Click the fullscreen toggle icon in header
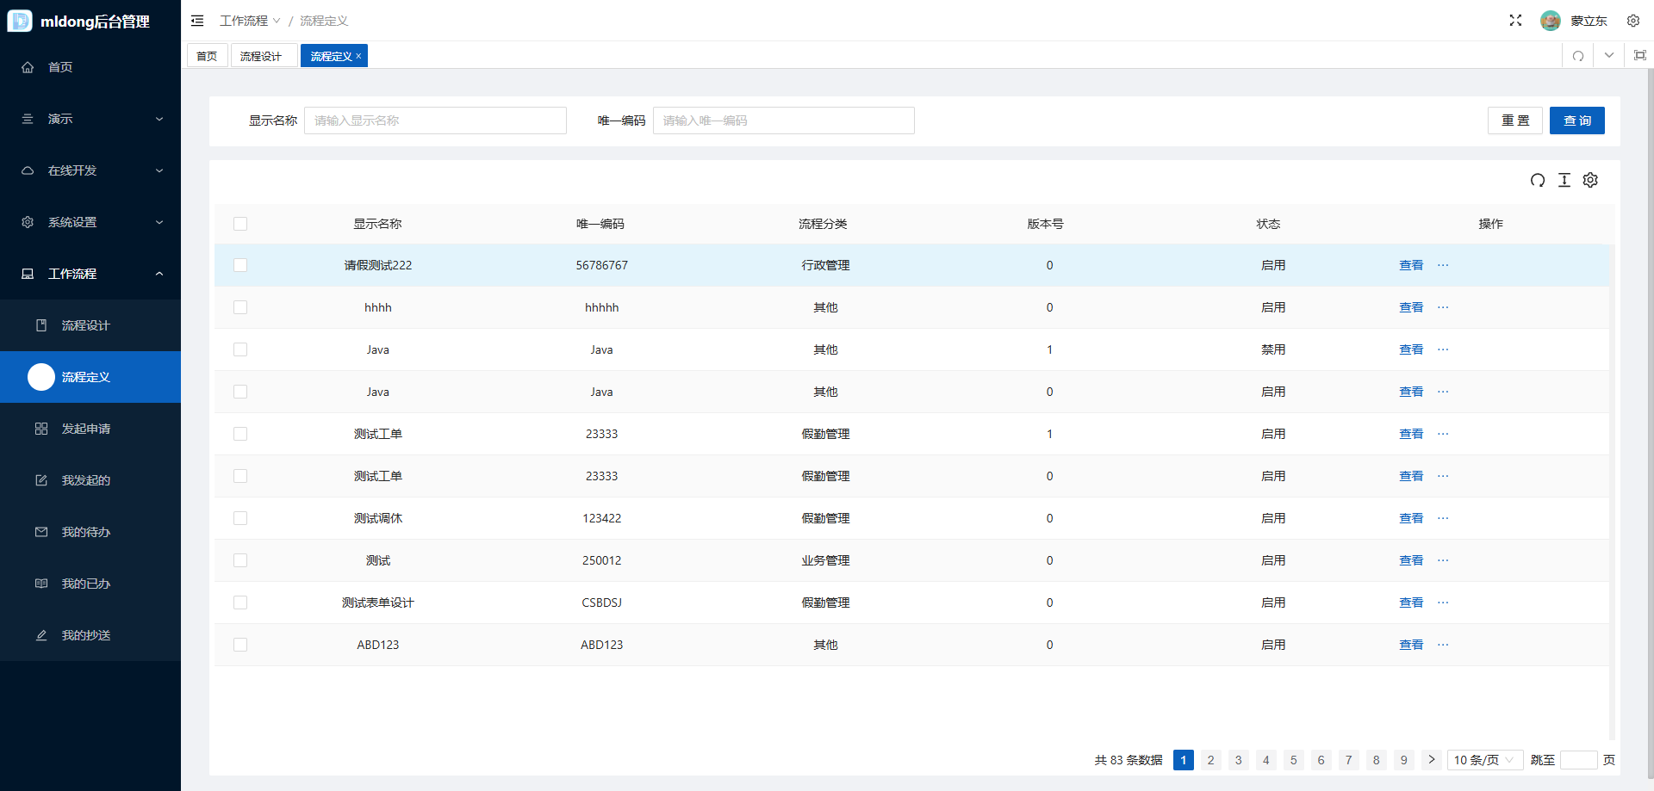1654x791 pixels. (1515, 21)
